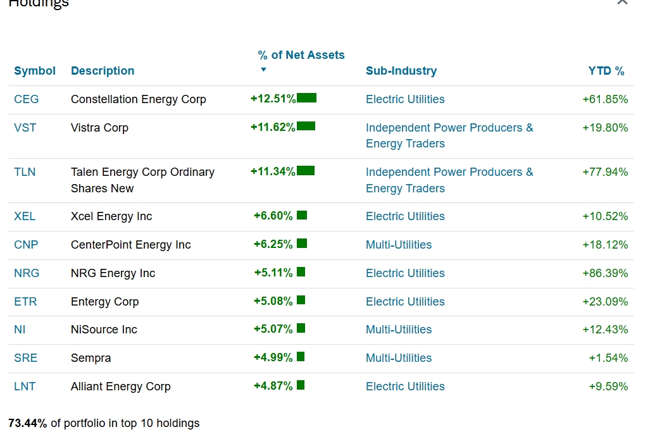Click the ETR ticker link
The height and width of the screenshot is (439, 650).
tap(26, 302)
